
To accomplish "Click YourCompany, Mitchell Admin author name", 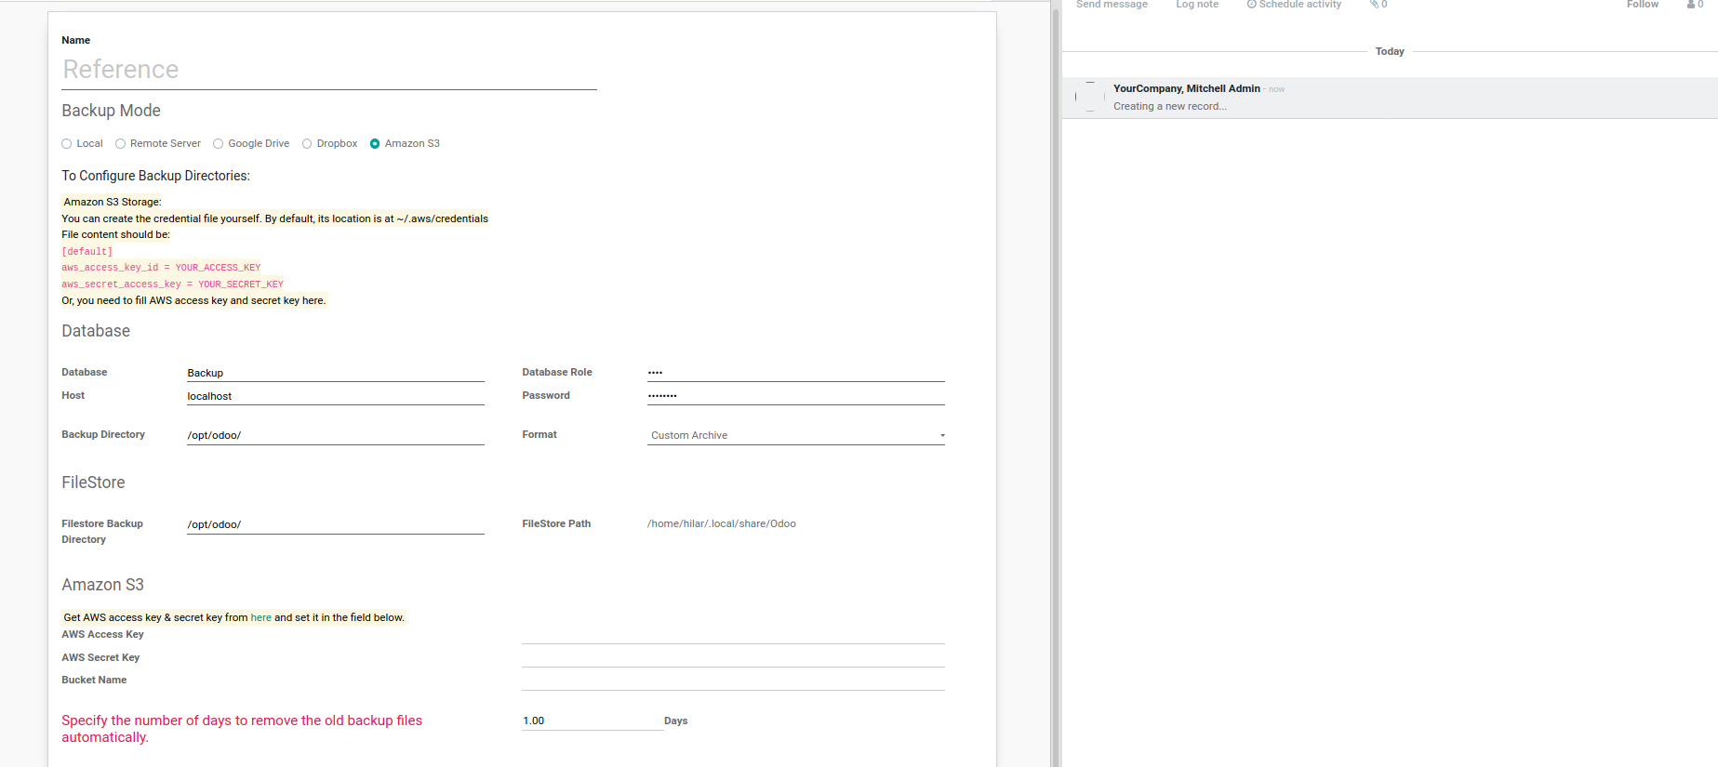I will (1187, 88).
